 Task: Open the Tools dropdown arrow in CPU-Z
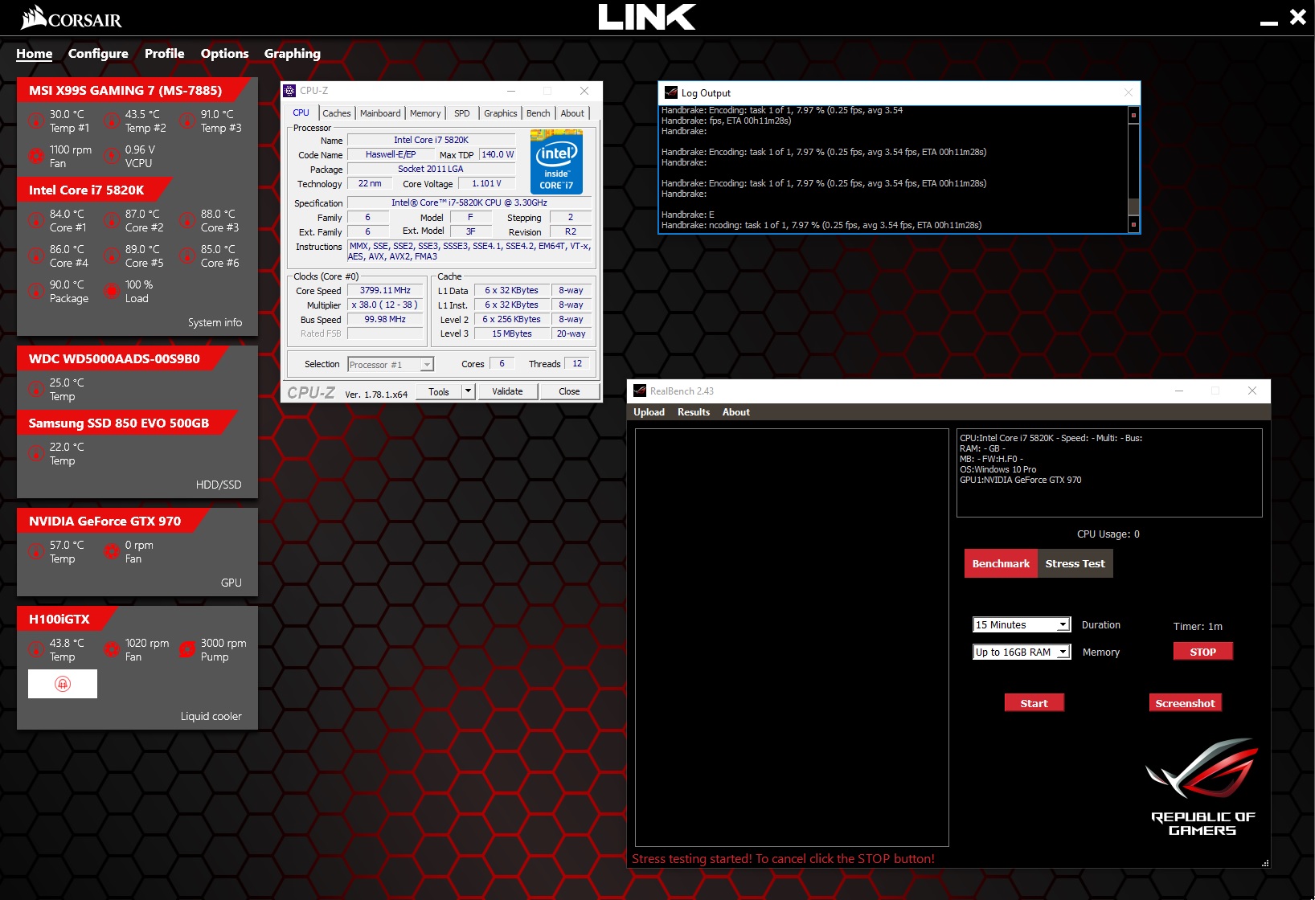469,391
